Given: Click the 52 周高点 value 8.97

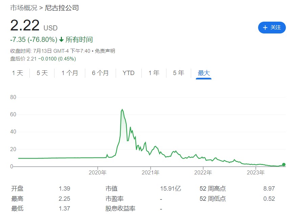Looking at the screenshot, I should [269, 189].
